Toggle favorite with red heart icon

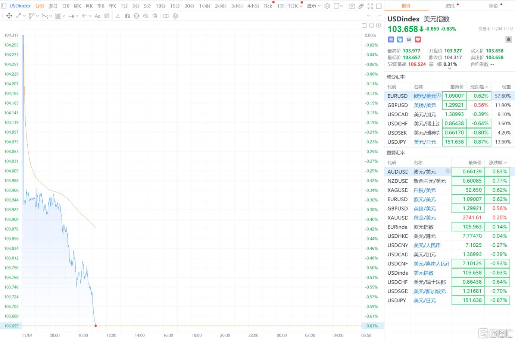point(418,40)
